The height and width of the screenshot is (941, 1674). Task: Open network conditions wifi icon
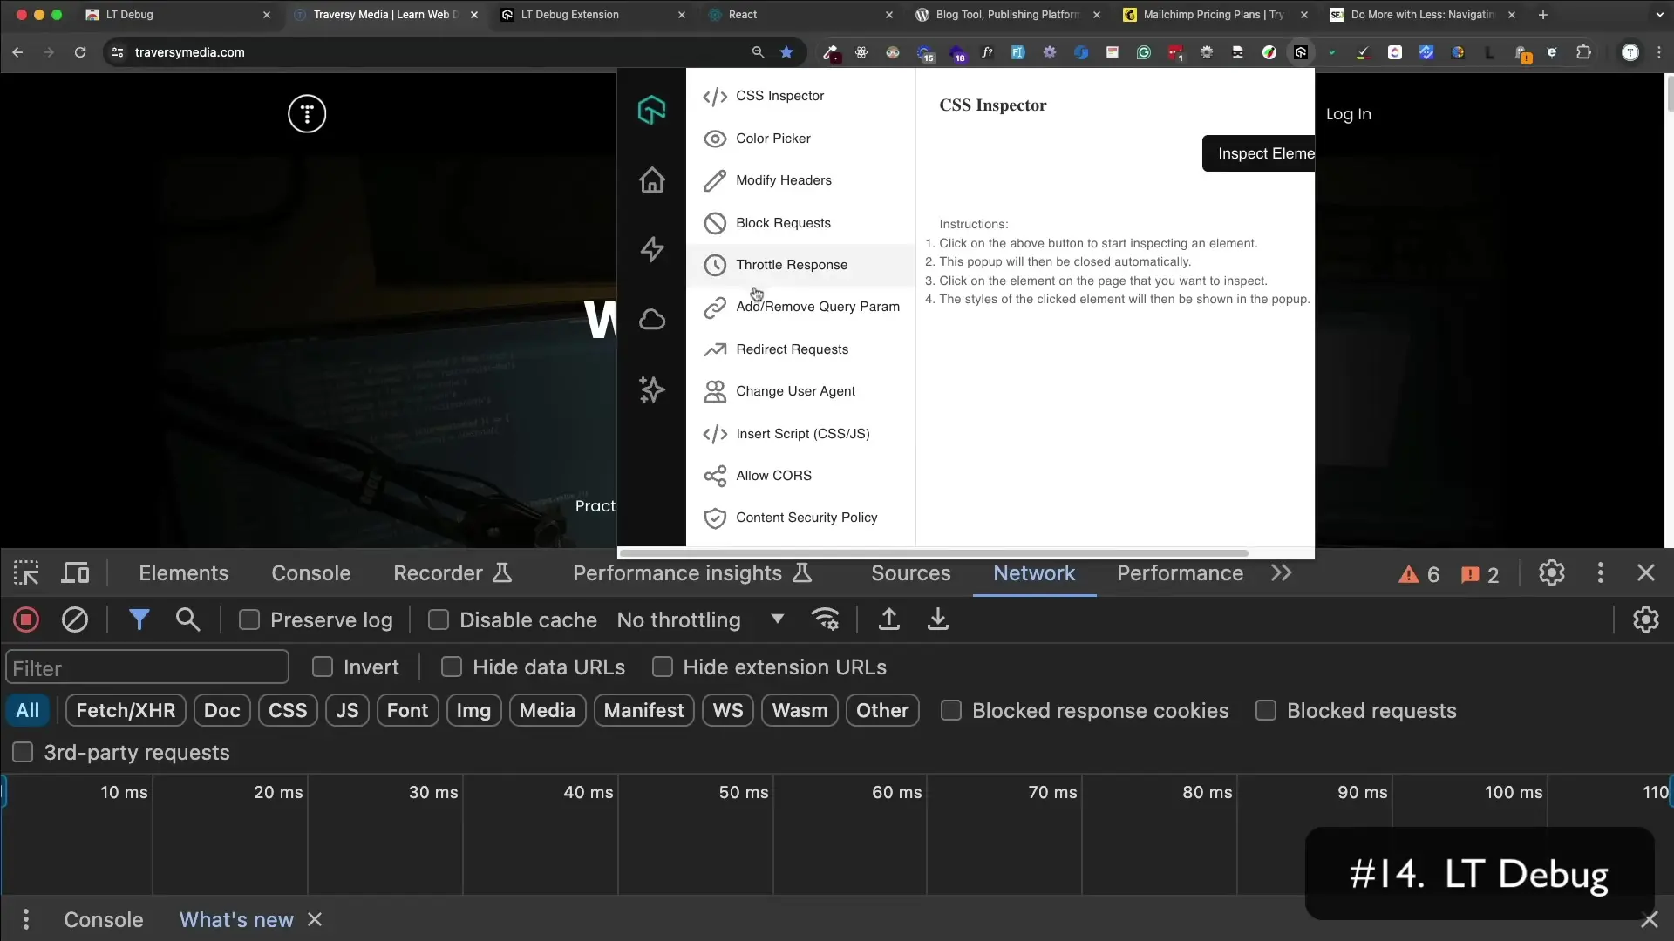click(x=826, y=620)
